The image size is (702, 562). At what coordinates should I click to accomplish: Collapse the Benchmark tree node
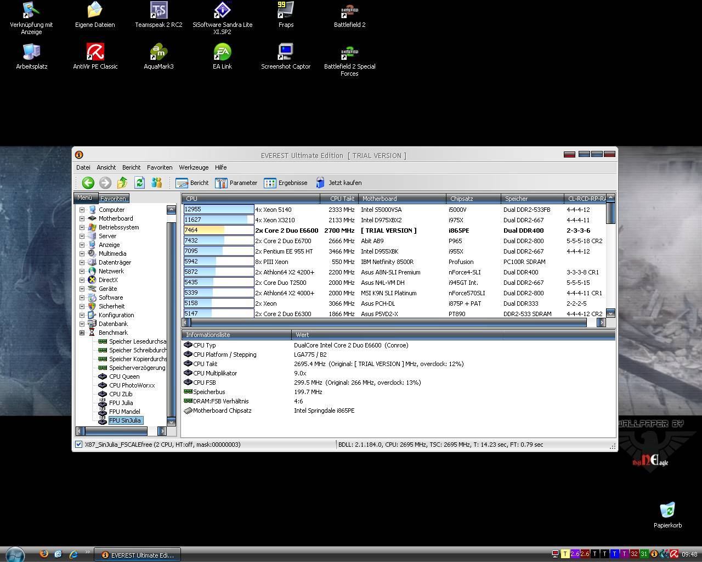[82, 333]
